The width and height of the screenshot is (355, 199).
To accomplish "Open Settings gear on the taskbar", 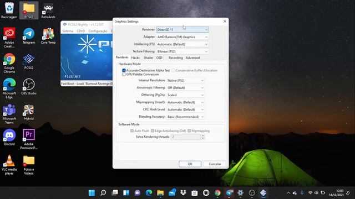I will click(240, 193).
